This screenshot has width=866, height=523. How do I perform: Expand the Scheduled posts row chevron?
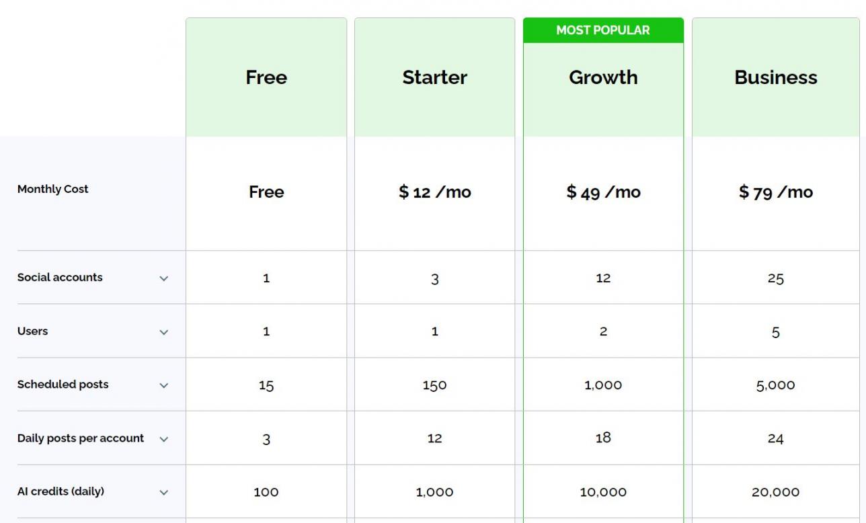163,385
